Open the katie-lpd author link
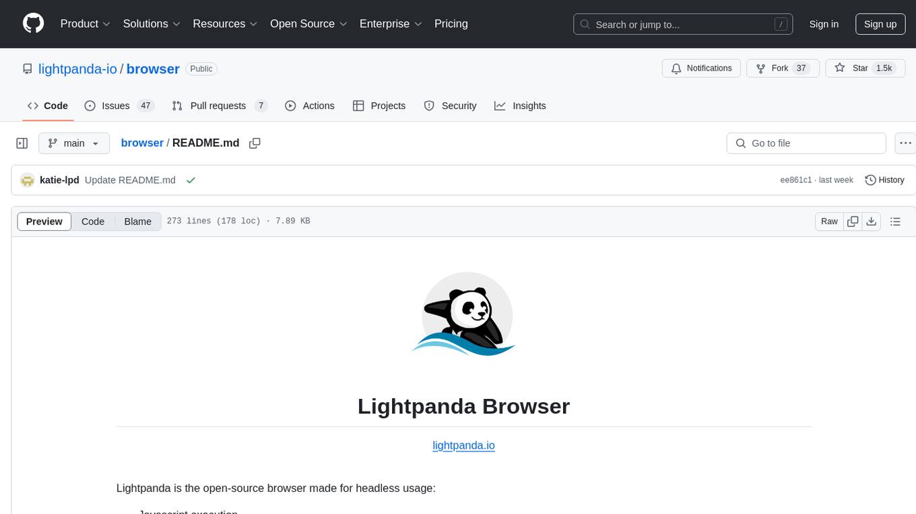The width and height of the screenshot is (916, 514). (59, 180)
